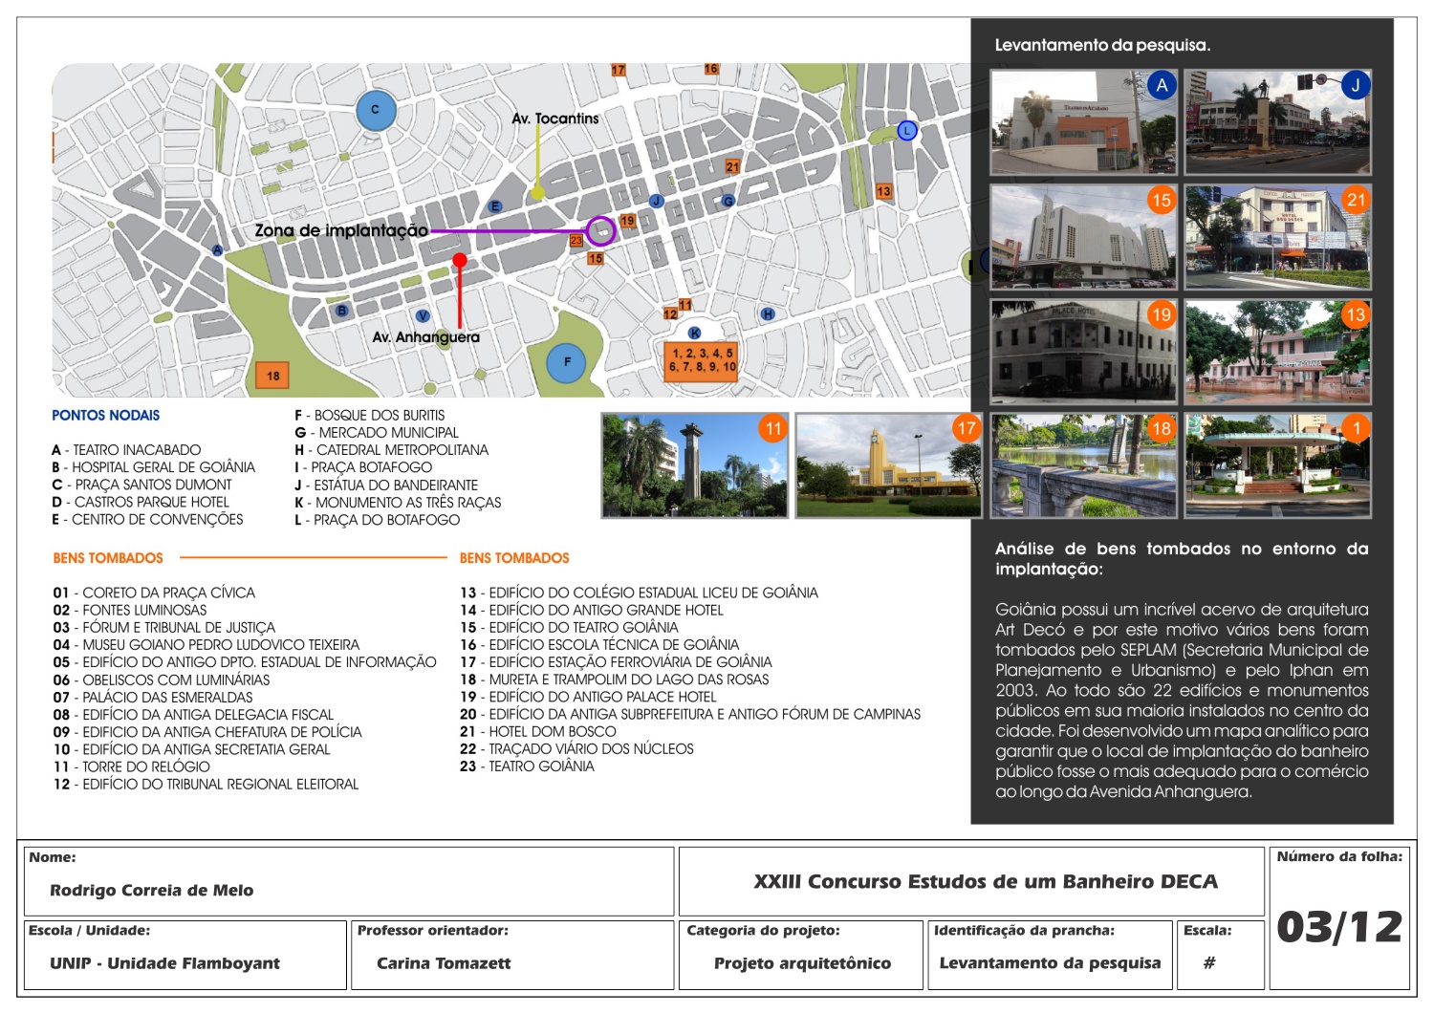Viewport: 1434px width, 1014px height.
Task: Click 'Projeto arquitetônico' category value
Action: tap(802, 963)
